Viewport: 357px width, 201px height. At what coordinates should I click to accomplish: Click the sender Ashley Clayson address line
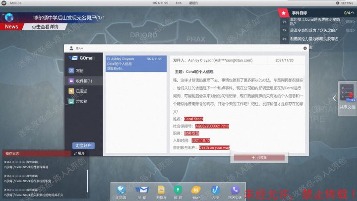point(213,61)
